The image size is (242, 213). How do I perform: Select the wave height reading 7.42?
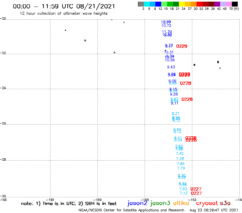click(x=180, y=153)
